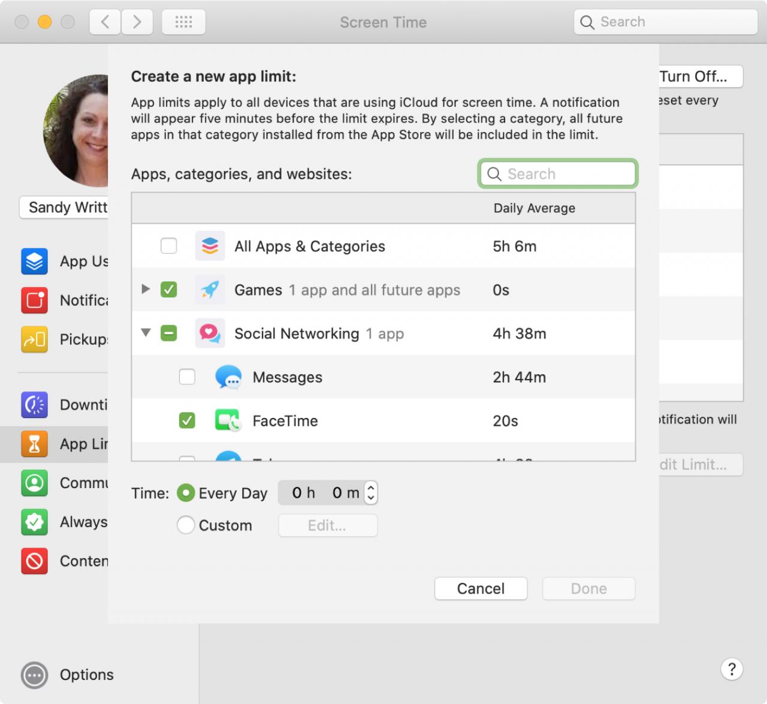
Task: Open Content & Privacy restrictions icon
Action: coord(34,561)
